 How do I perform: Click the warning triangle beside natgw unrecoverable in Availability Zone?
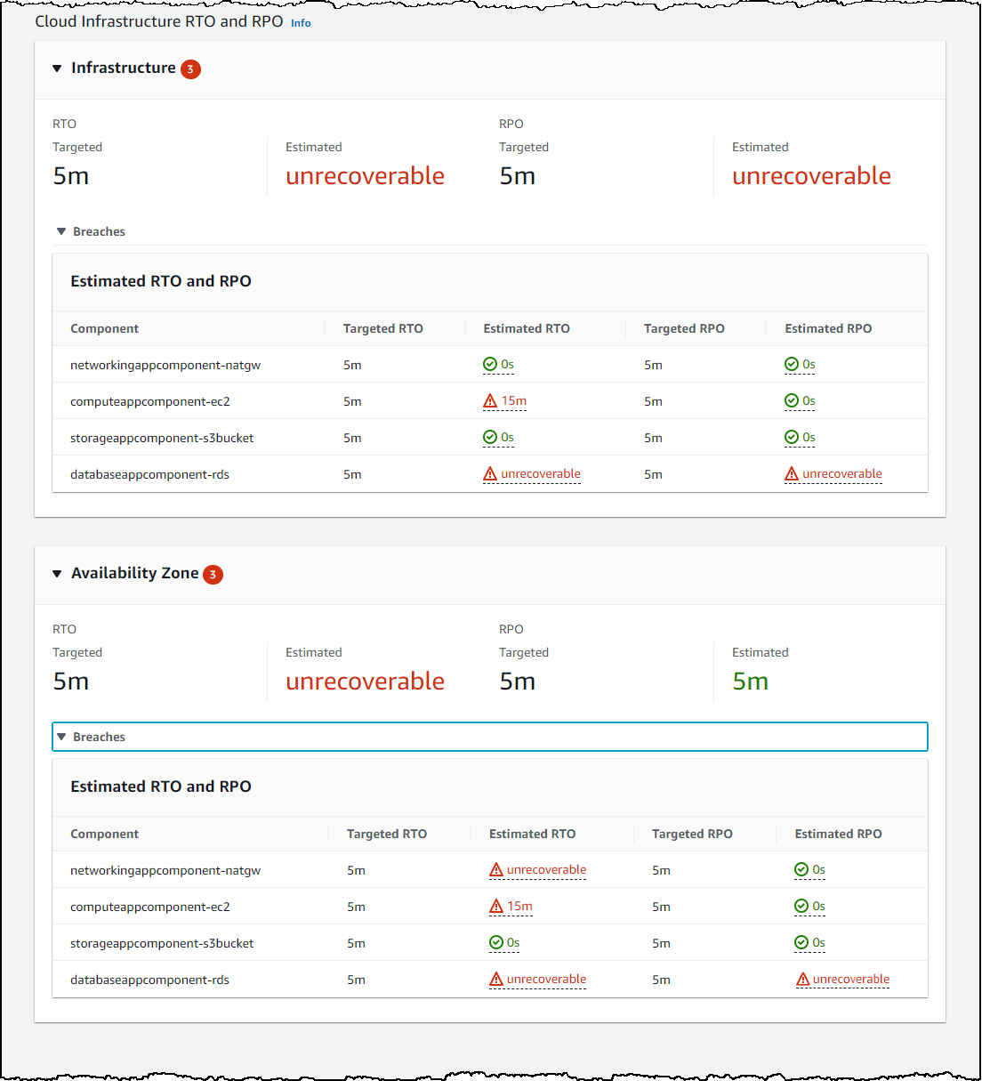pyautogui.click(x=495, y=869)
